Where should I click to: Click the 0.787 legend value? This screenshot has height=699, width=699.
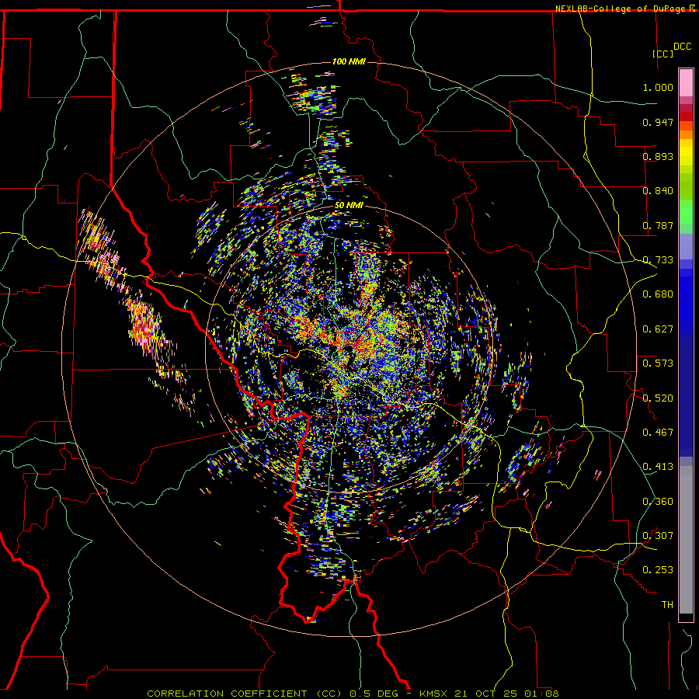click(658, 225)
